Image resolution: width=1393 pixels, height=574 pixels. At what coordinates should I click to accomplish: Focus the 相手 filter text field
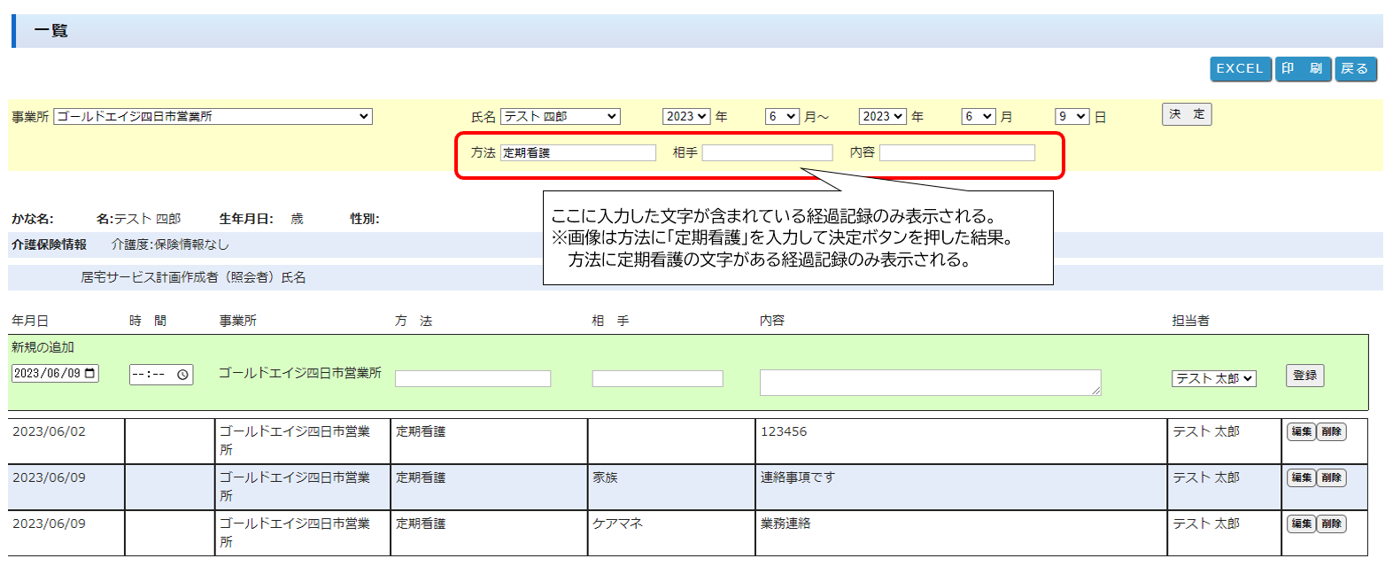[x=767, y=153]
